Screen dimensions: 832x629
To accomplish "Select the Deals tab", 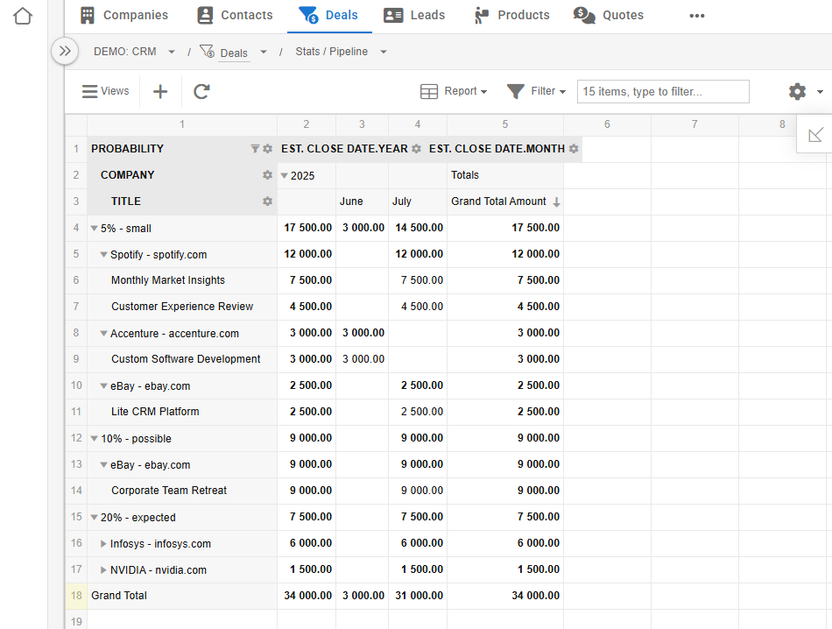I will click(329, 16).
